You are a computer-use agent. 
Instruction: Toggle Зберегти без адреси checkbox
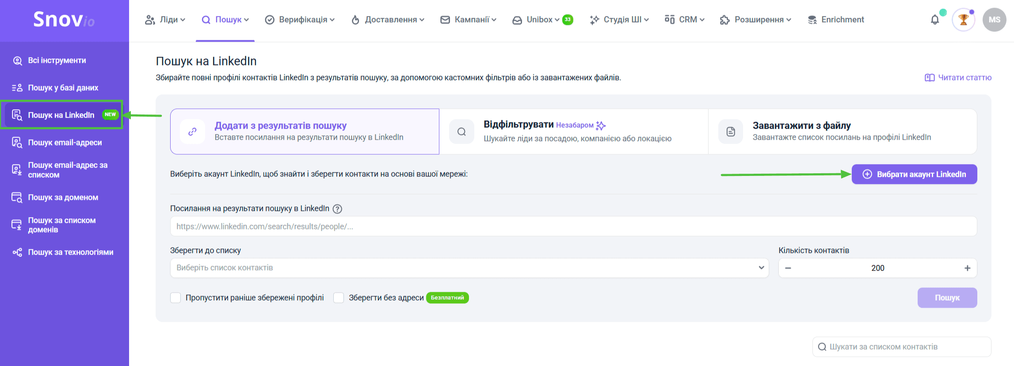[x=339, y=298]
